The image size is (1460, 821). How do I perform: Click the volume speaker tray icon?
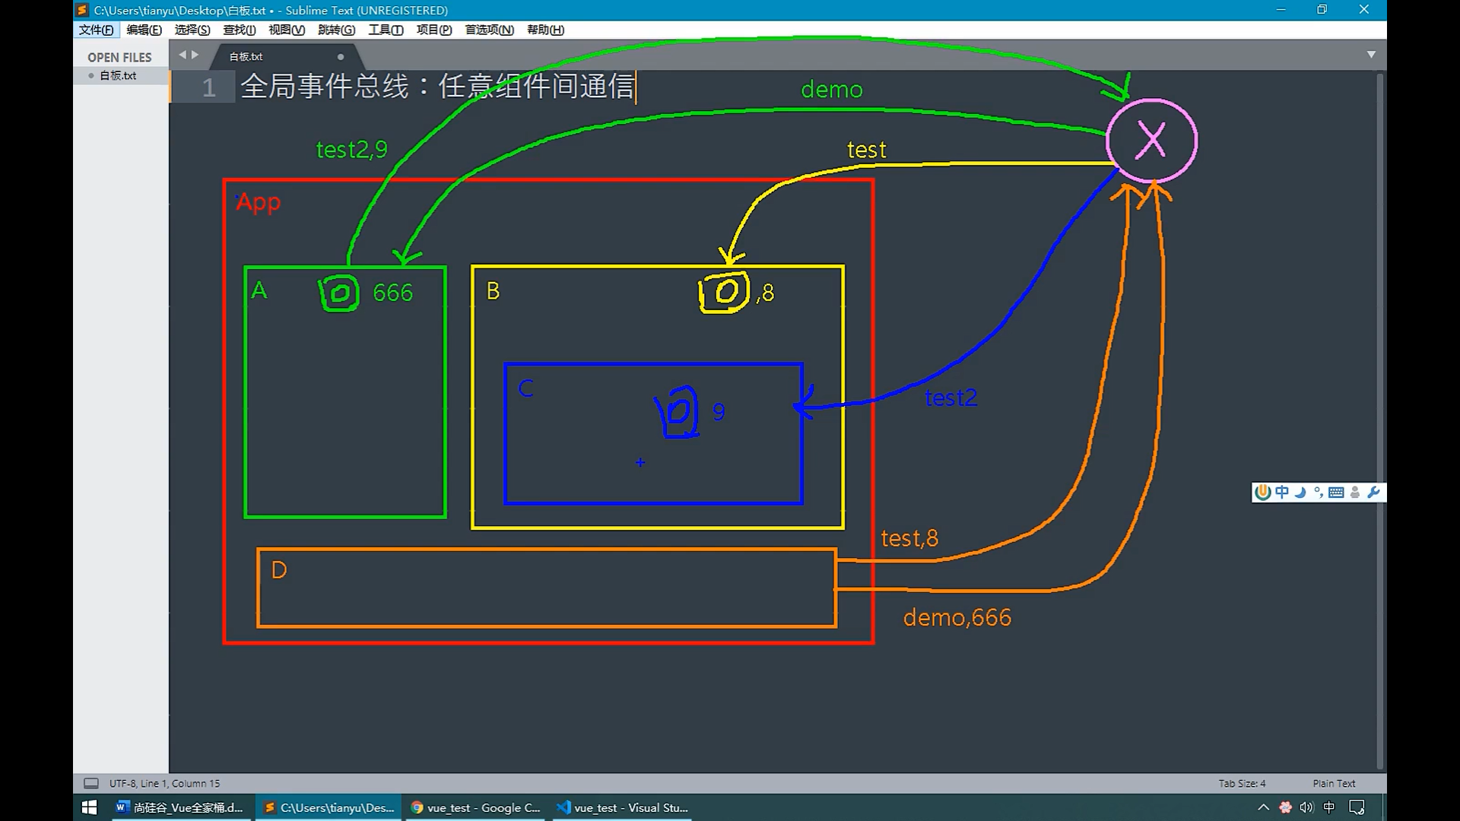[x=1306, y=807]
